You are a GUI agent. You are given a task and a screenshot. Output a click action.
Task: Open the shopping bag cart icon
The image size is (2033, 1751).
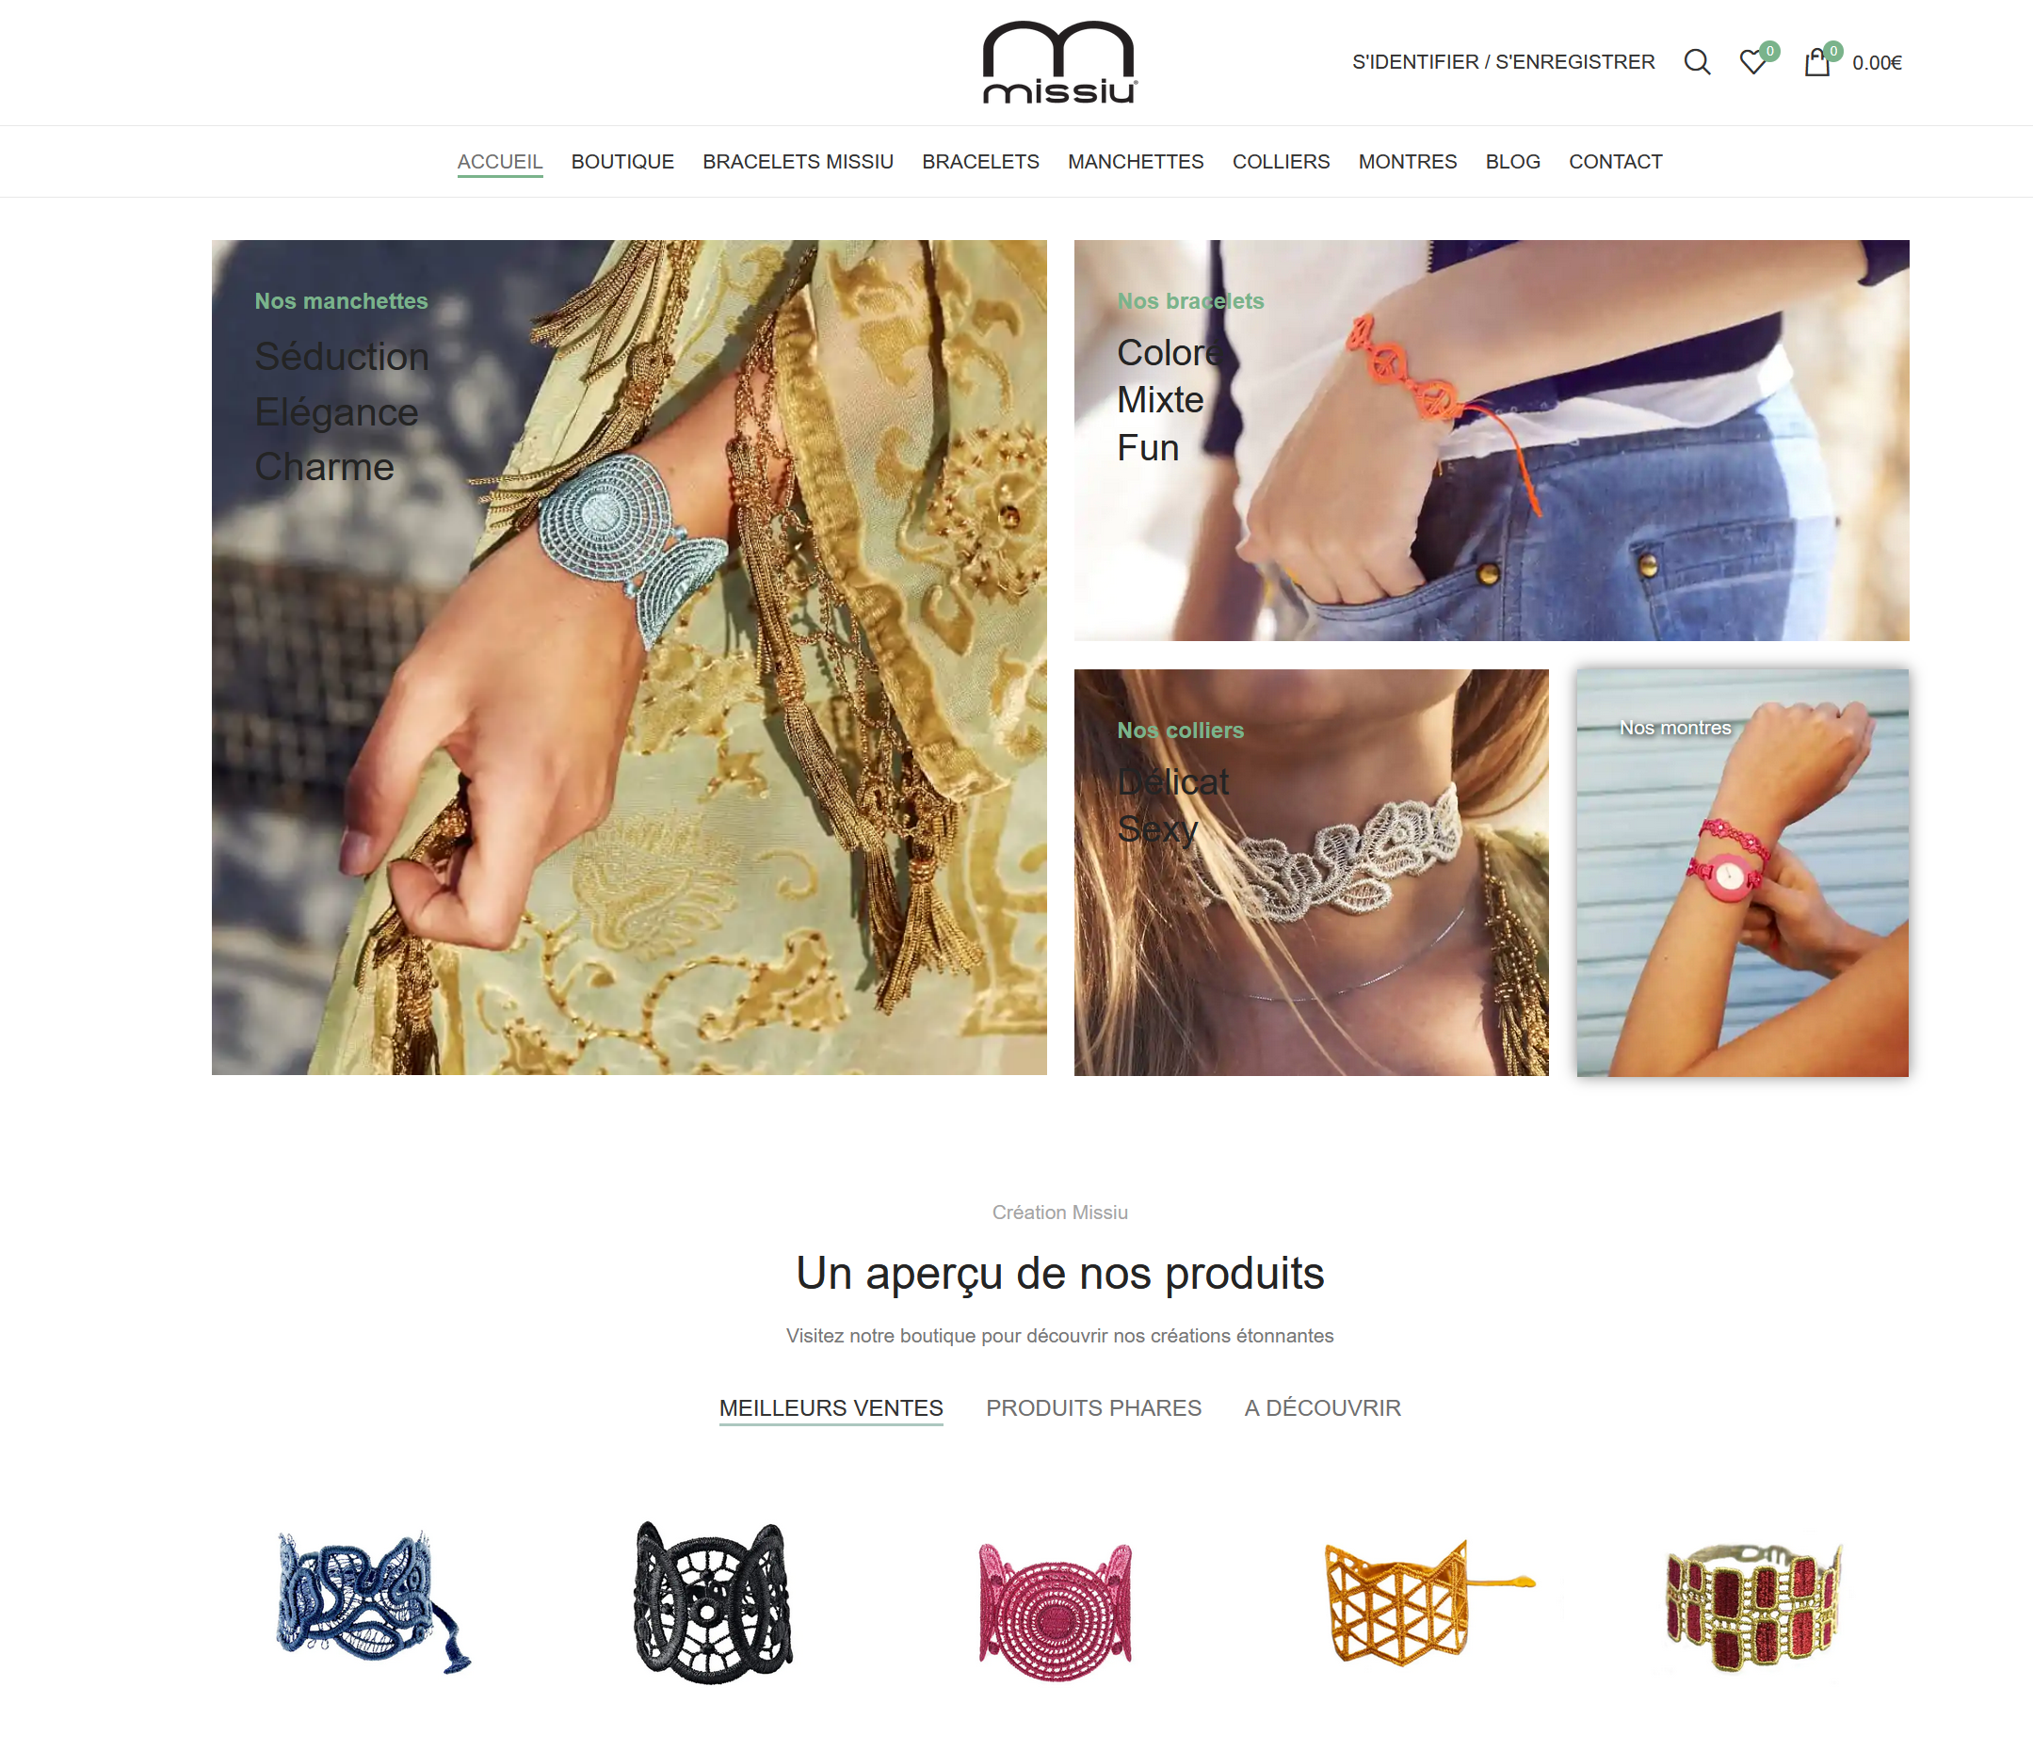click(x=1817, y=62)
